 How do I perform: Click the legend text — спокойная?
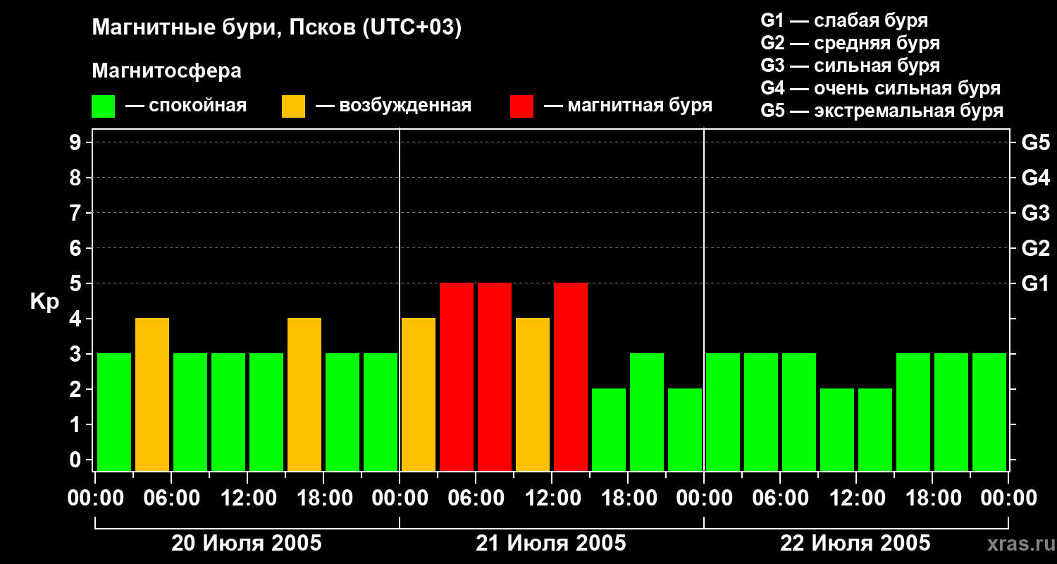click(x=186, y=106)
